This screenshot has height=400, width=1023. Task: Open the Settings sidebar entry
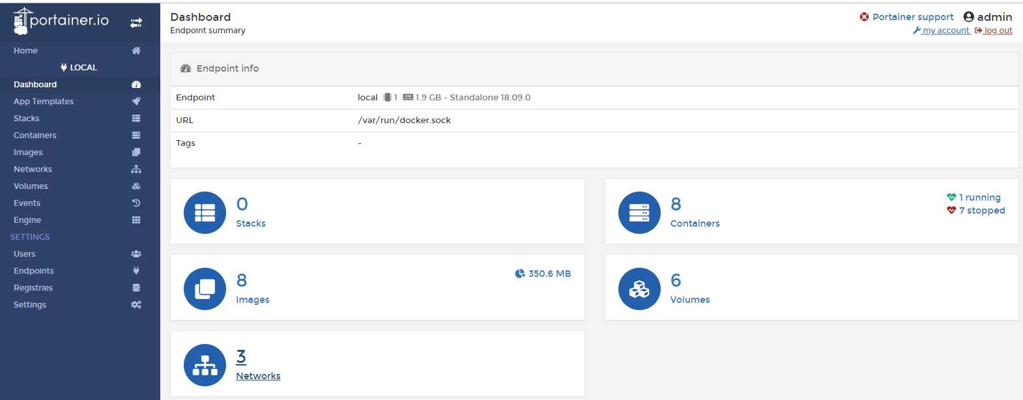coord(30,304)
